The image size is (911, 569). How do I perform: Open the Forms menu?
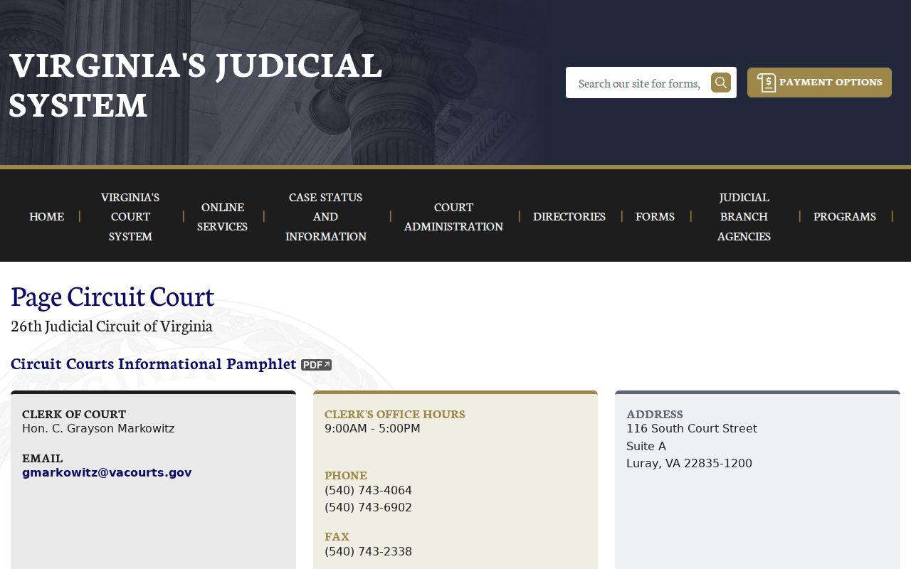tap(655, 216)
